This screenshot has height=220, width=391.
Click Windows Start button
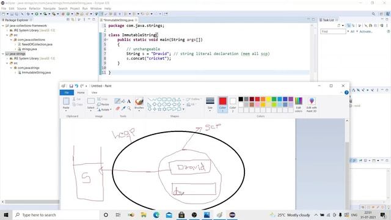click(x=6, y=215)
